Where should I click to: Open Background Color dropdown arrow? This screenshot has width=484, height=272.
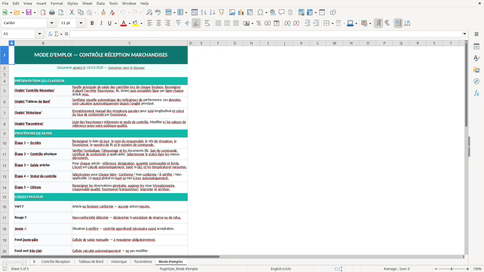(141, 23)
